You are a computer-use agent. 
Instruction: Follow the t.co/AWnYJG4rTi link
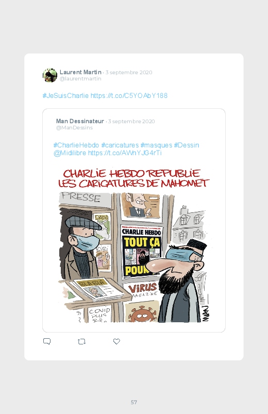pyautogui.click(x=125, y=153)
